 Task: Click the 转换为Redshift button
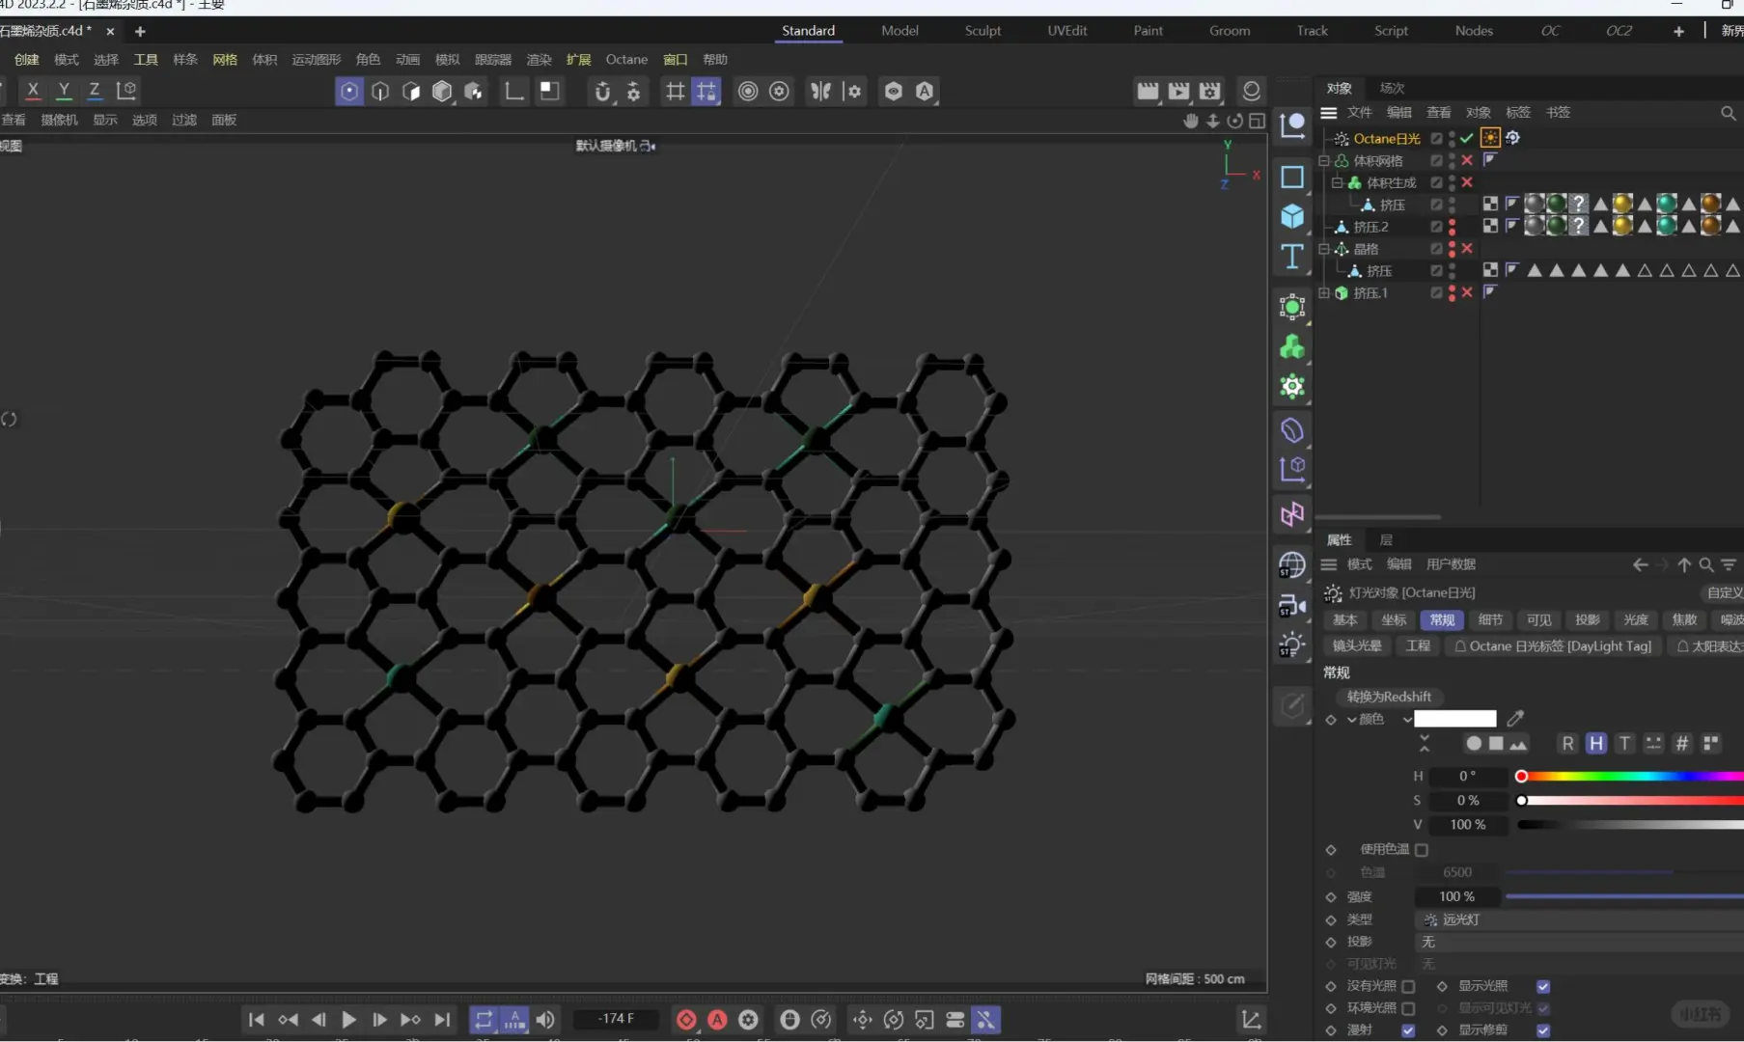(1389, 697)
